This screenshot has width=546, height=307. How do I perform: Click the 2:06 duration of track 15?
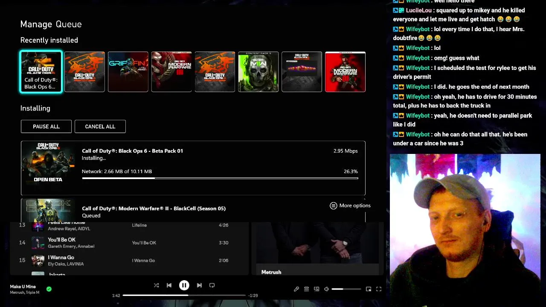click(224, 260)
